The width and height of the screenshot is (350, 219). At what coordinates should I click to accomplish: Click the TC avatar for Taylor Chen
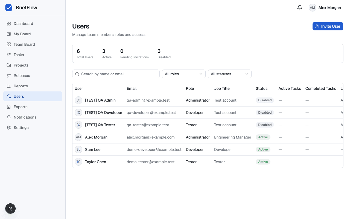(78, 162)
